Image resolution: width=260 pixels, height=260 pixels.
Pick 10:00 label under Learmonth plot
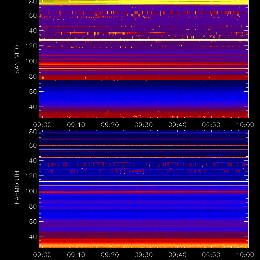[245, 255]
